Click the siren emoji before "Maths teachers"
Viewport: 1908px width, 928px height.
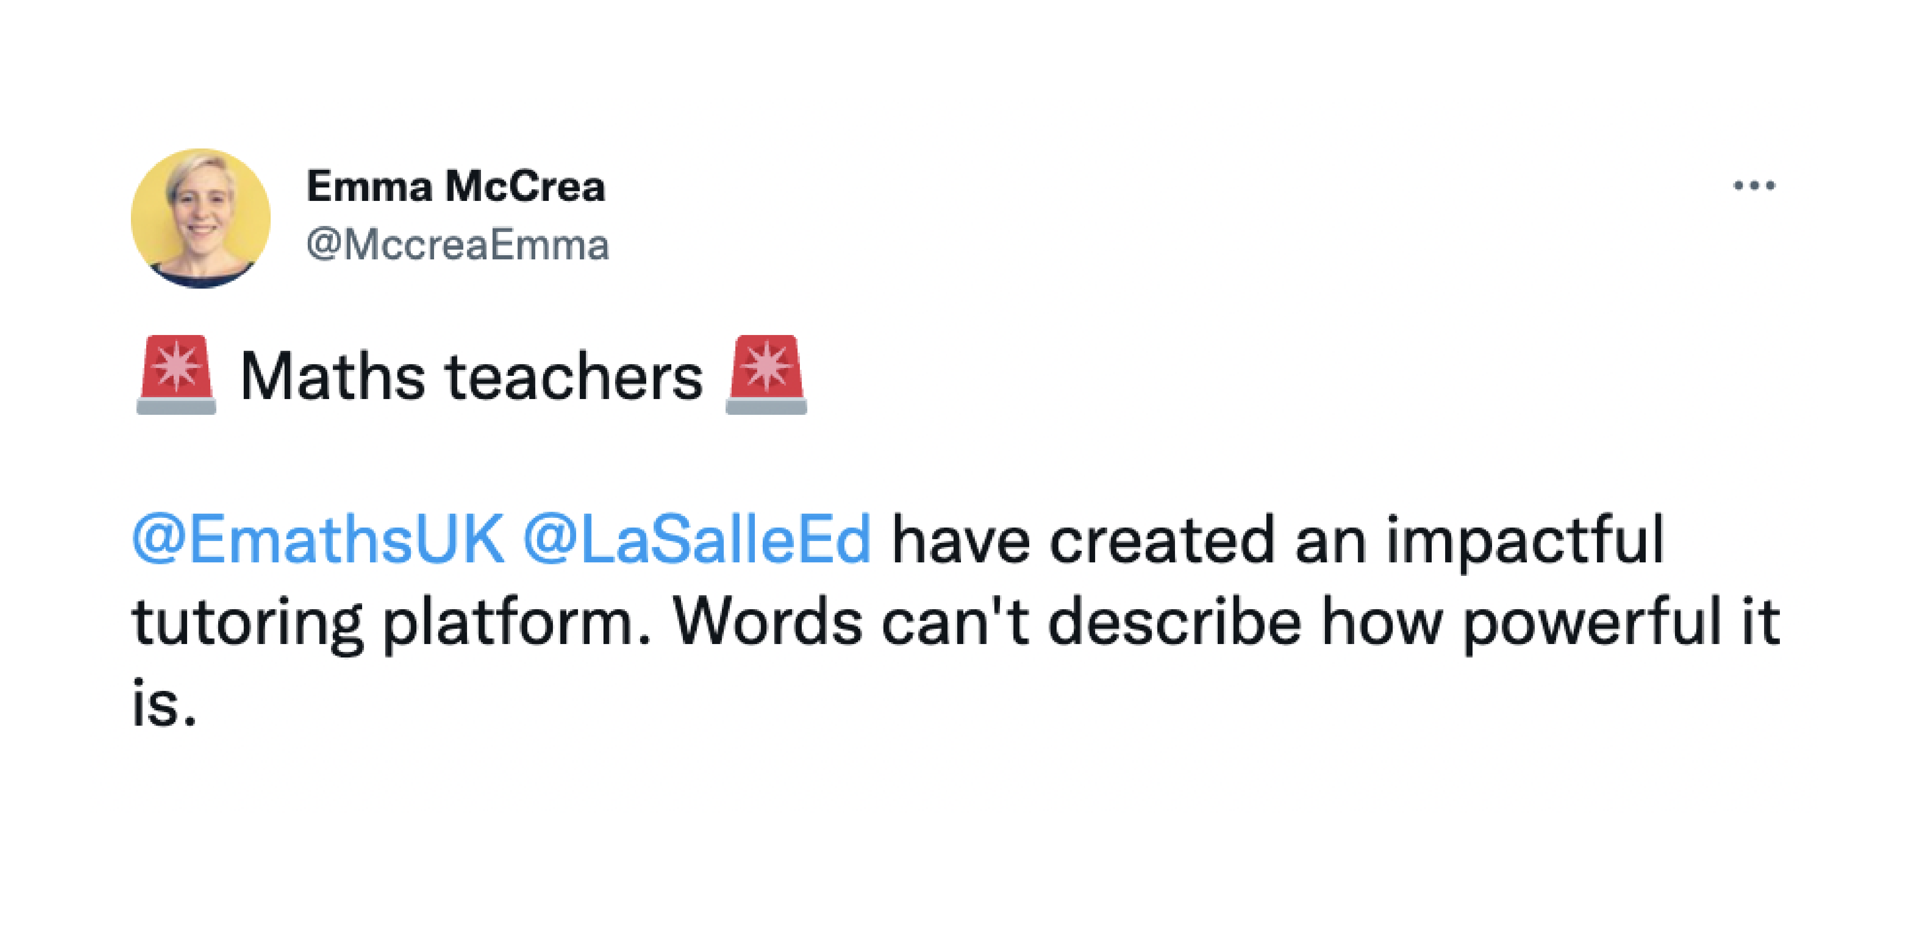click(176, 374)
